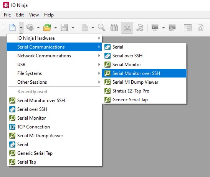Open recent Generic Serial Tap
210x177 pixels.
55,153
